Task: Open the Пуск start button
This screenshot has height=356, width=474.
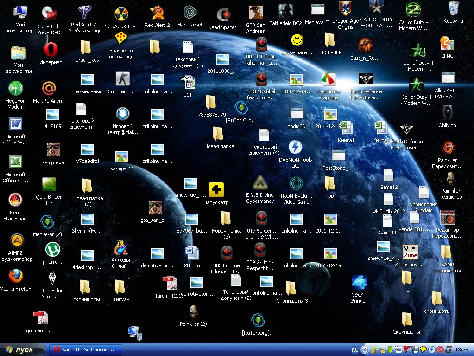Action: [x=22, y=350]
